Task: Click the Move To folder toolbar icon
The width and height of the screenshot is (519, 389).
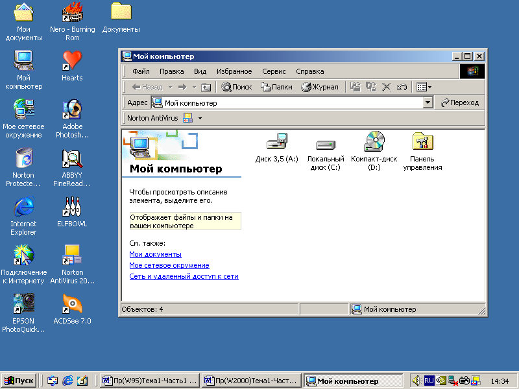Action: click(x=356, y=88)
